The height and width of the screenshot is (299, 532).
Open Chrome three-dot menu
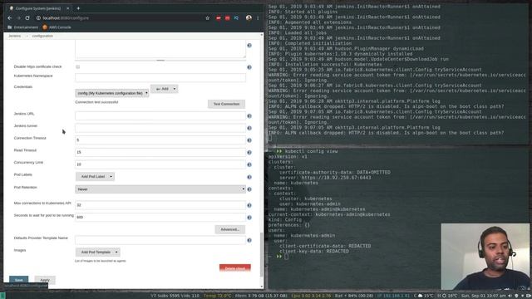pos(258,18)
